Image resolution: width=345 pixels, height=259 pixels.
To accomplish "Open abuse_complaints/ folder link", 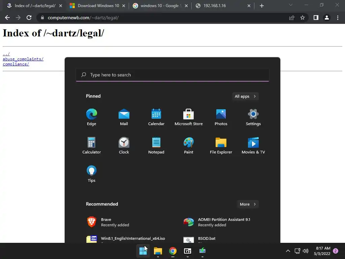I will tap(23, 59).
